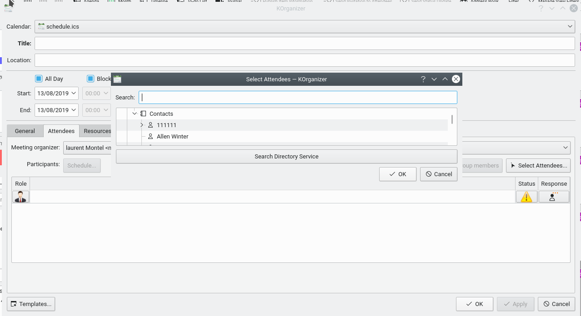Click the person icon next to Allen Winter

tap(150, 137)
